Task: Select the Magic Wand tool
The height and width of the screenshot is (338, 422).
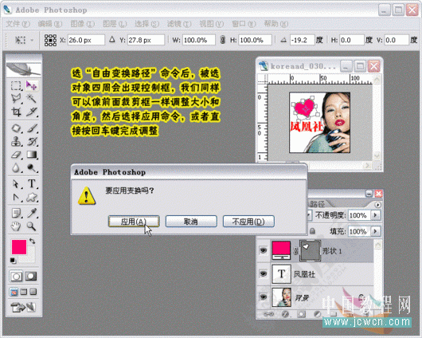Action: tap(32, 99)
